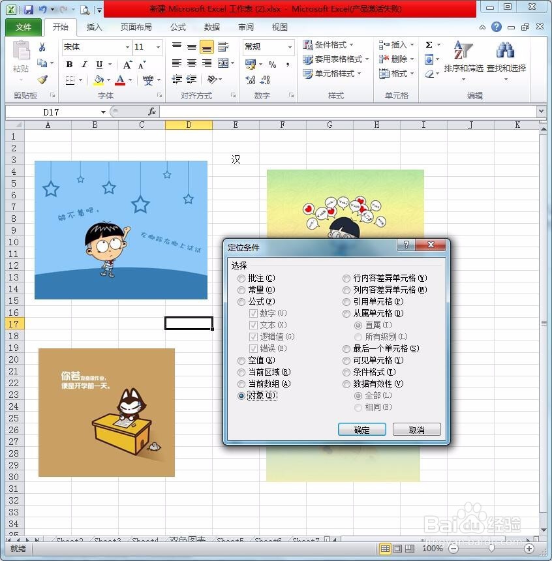Open Sort and Filter icon

tap(463, 50)
